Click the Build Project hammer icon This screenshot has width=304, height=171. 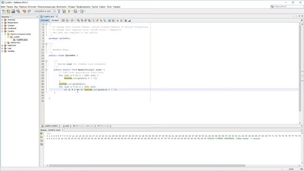[x=59, y=11]
